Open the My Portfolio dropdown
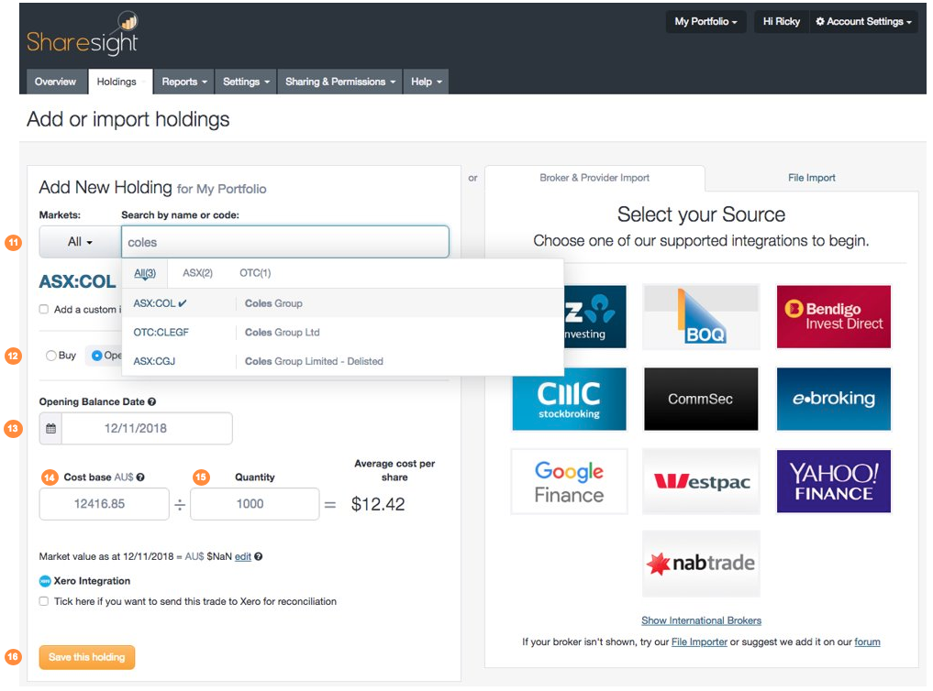Viewport: 933px width, 691px height. click(x=705, y=21)
